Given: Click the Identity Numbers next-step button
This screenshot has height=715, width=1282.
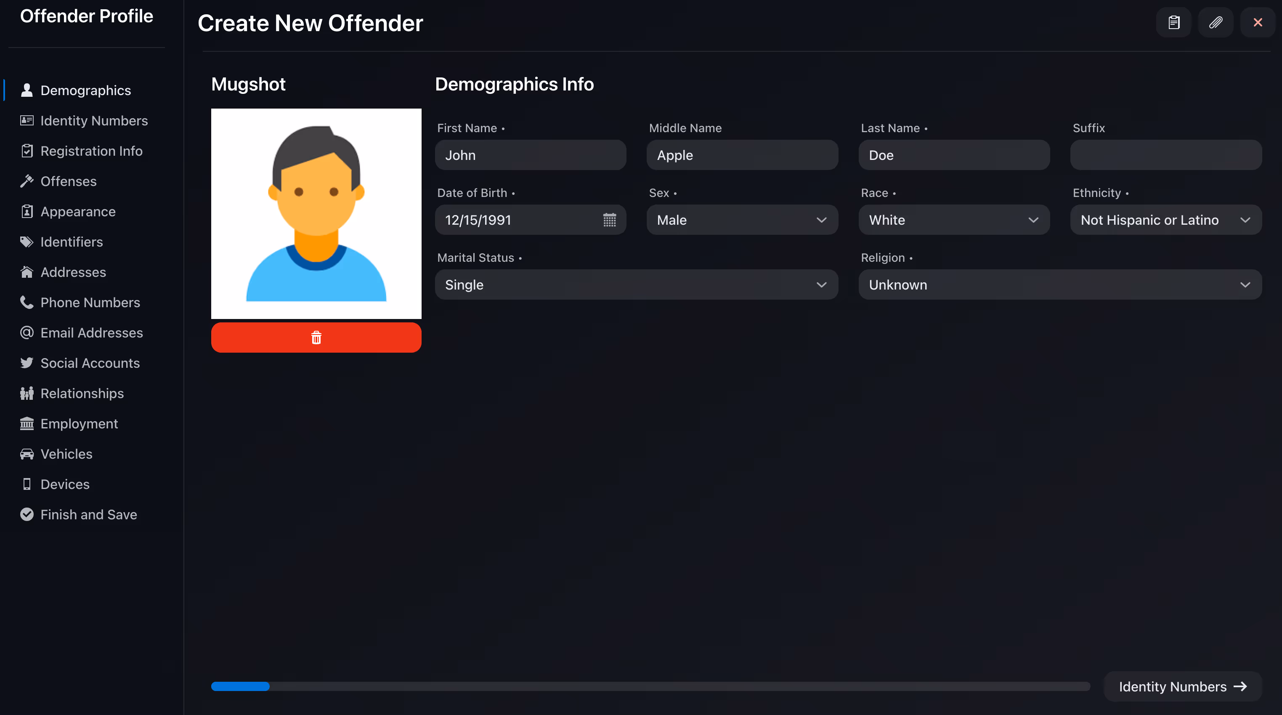Looking at the screenshot, I should 1182,686.
